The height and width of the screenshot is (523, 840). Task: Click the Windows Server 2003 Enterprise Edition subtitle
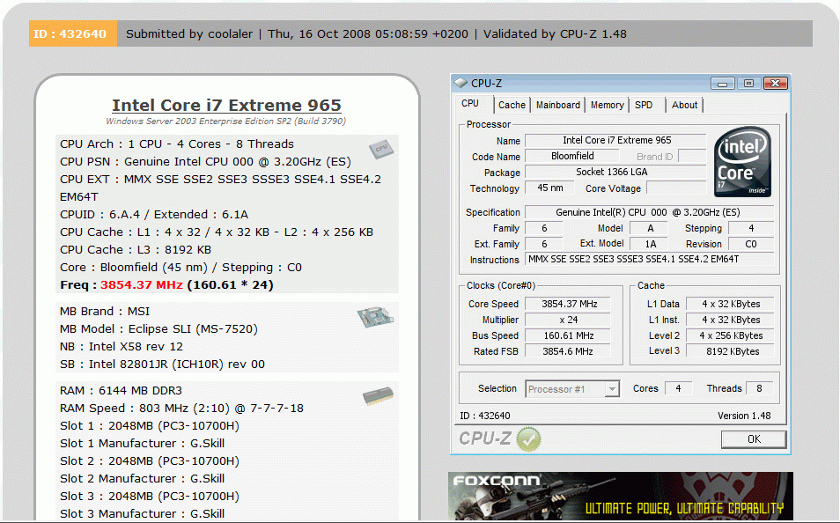[226, 122]
